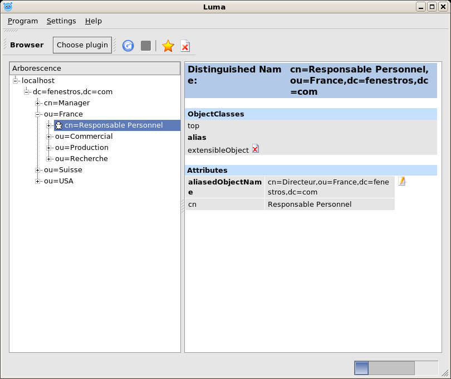The image size is (451, 379).
Task: Open the Help menu
Action: click(94, 21)
